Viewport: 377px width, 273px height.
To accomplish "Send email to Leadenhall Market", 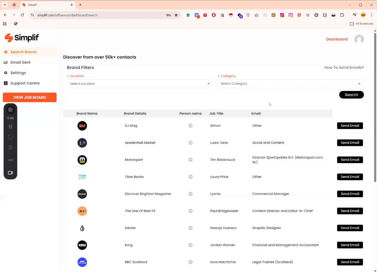I will 350,143.
